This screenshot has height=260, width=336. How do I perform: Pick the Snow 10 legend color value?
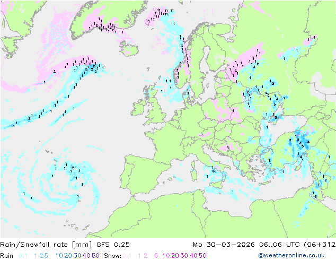(x=166, y=256)
